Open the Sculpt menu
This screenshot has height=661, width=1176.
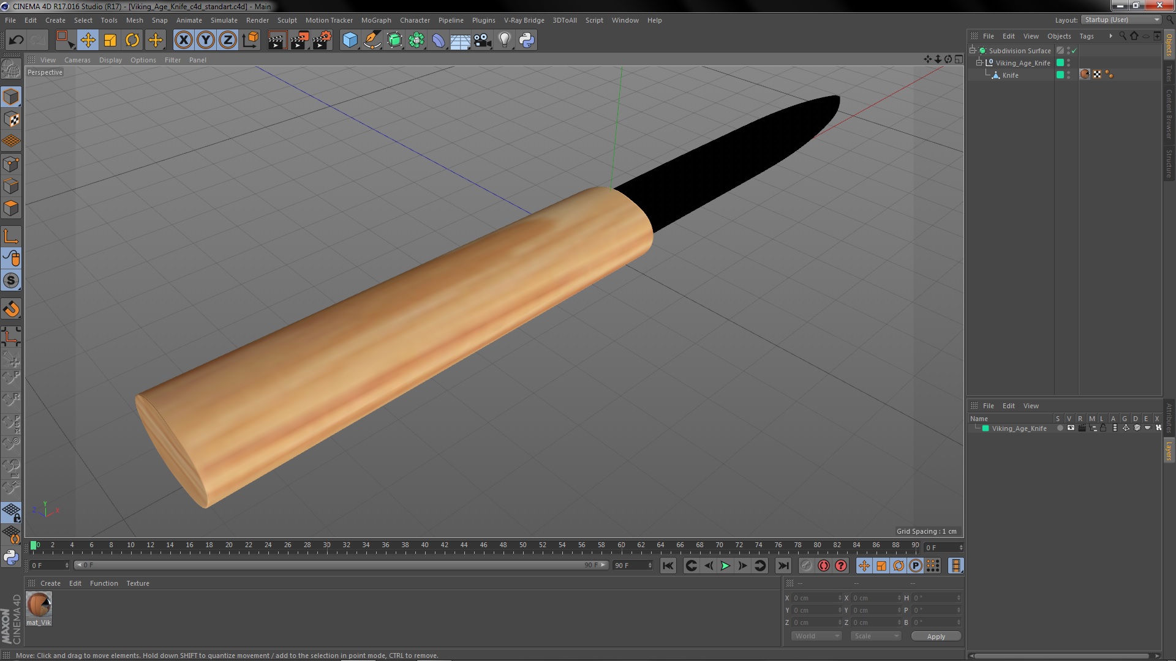(x=287, y=20)
